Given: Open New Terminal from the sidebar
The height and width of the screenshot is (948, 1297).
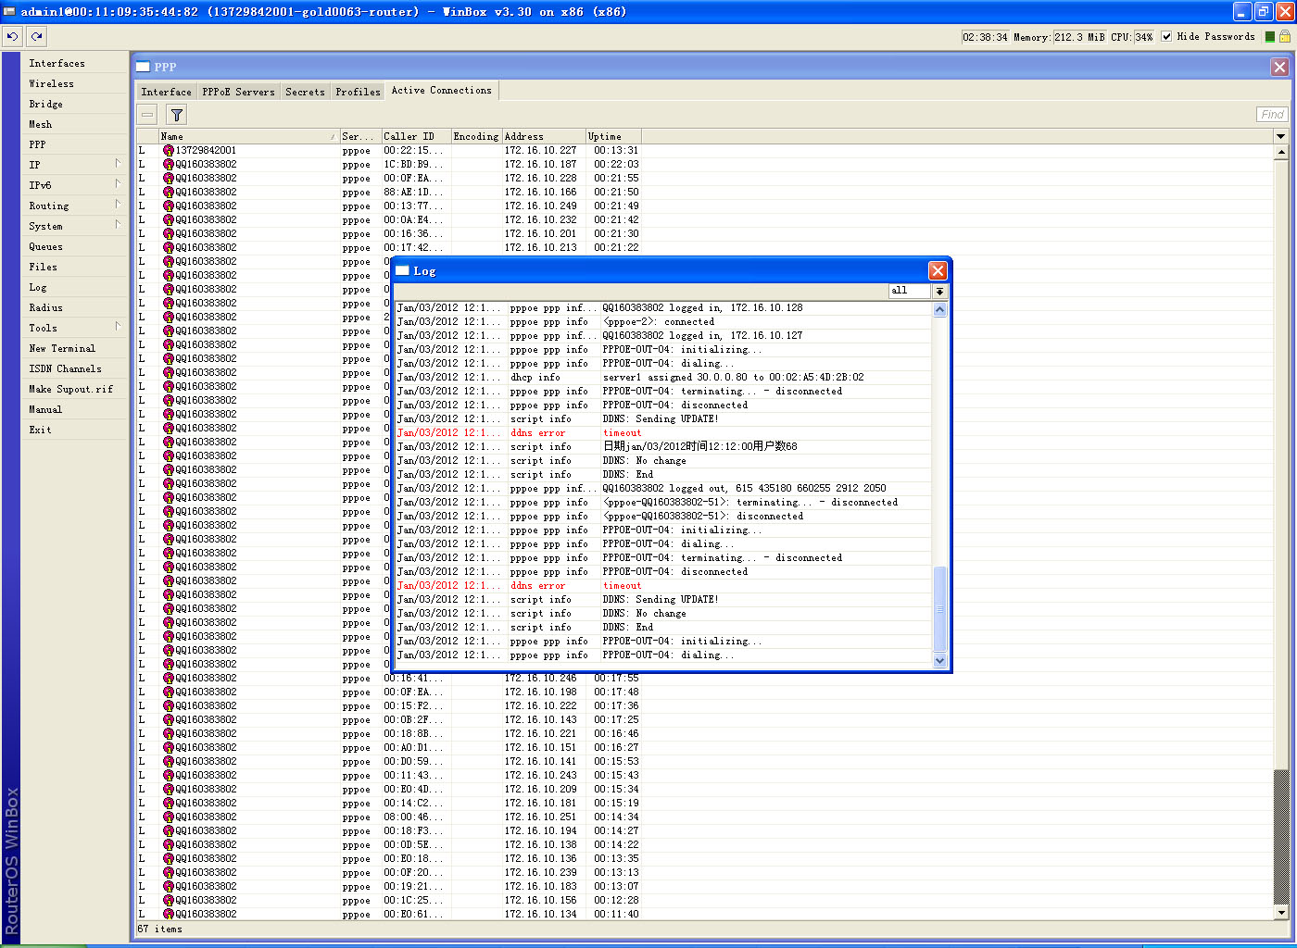Looking at the screenshot, I should [x=62, y=348].
